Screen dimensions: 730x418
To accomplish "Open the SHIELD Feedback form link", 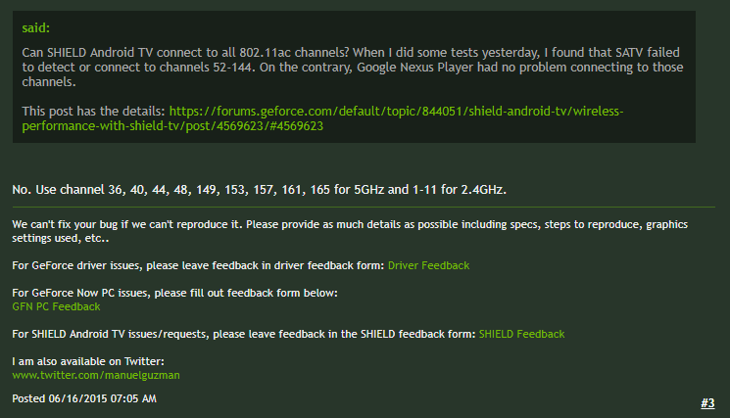I will click(x=521, y=335).
